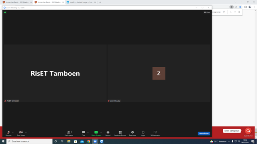The width and height of the screenshot is (257, 144).
Task: Close the ImgBB browser tab
Action: [x=95, y=2]
